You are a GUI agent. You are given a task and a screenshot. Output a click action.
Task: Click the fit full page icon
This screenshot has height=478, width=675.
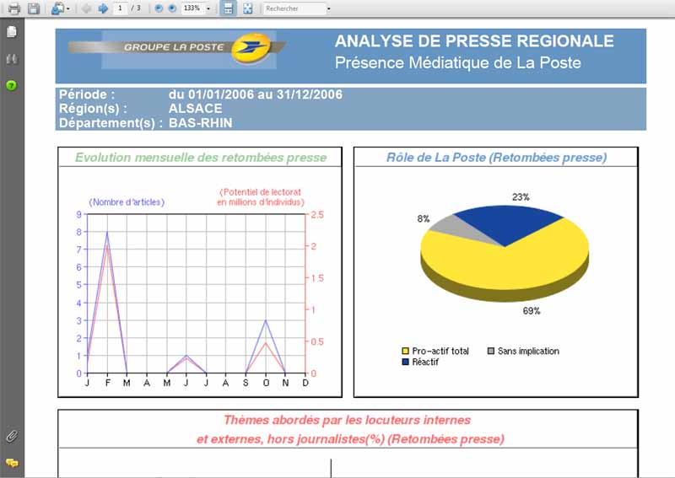click(x=247, y=8)
